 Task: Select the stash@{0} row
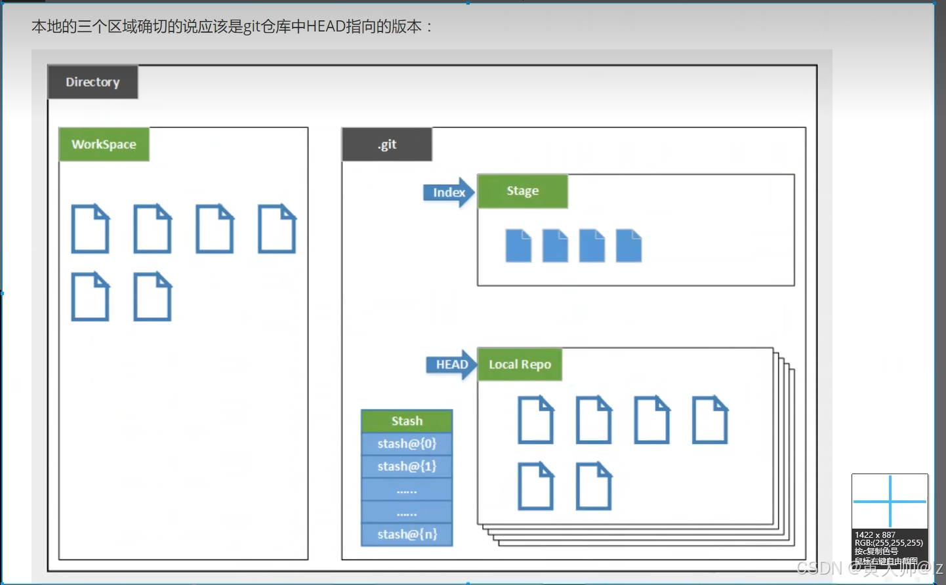coord(407,444)
